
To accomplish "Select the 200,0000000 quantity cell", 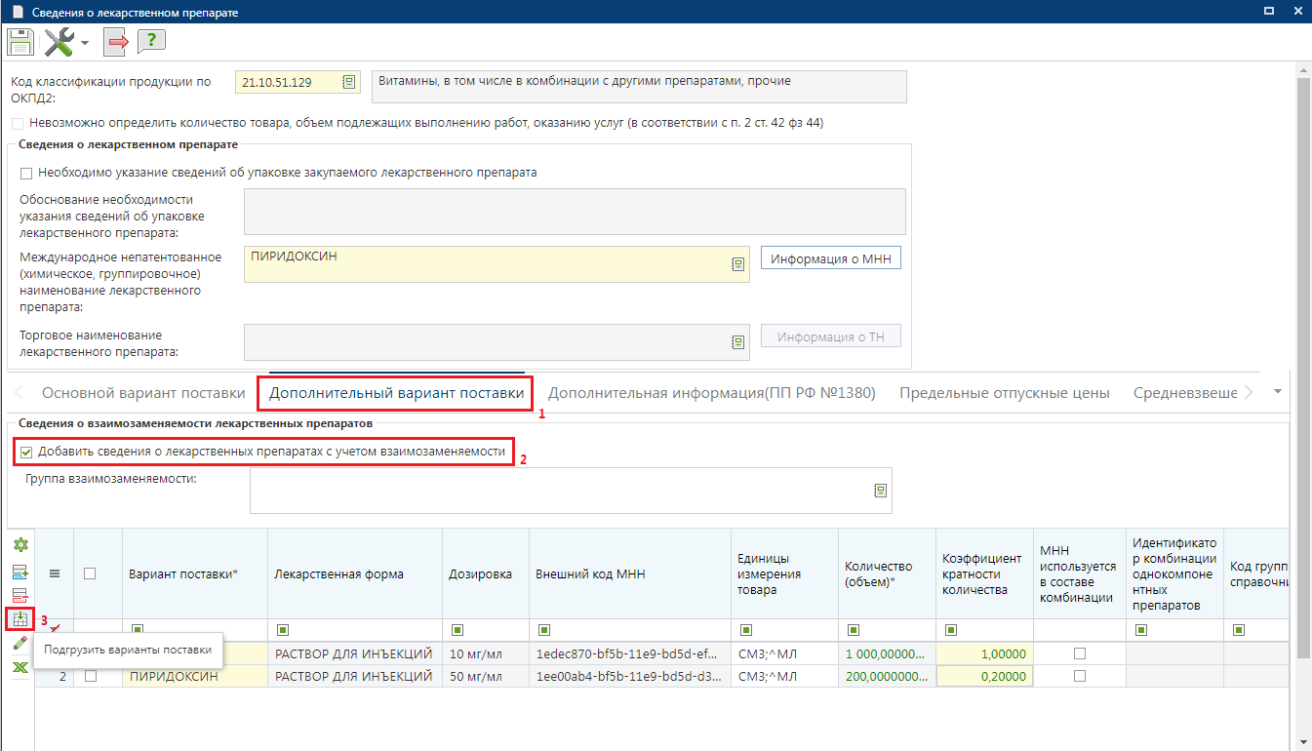I will tap(887, 676).
